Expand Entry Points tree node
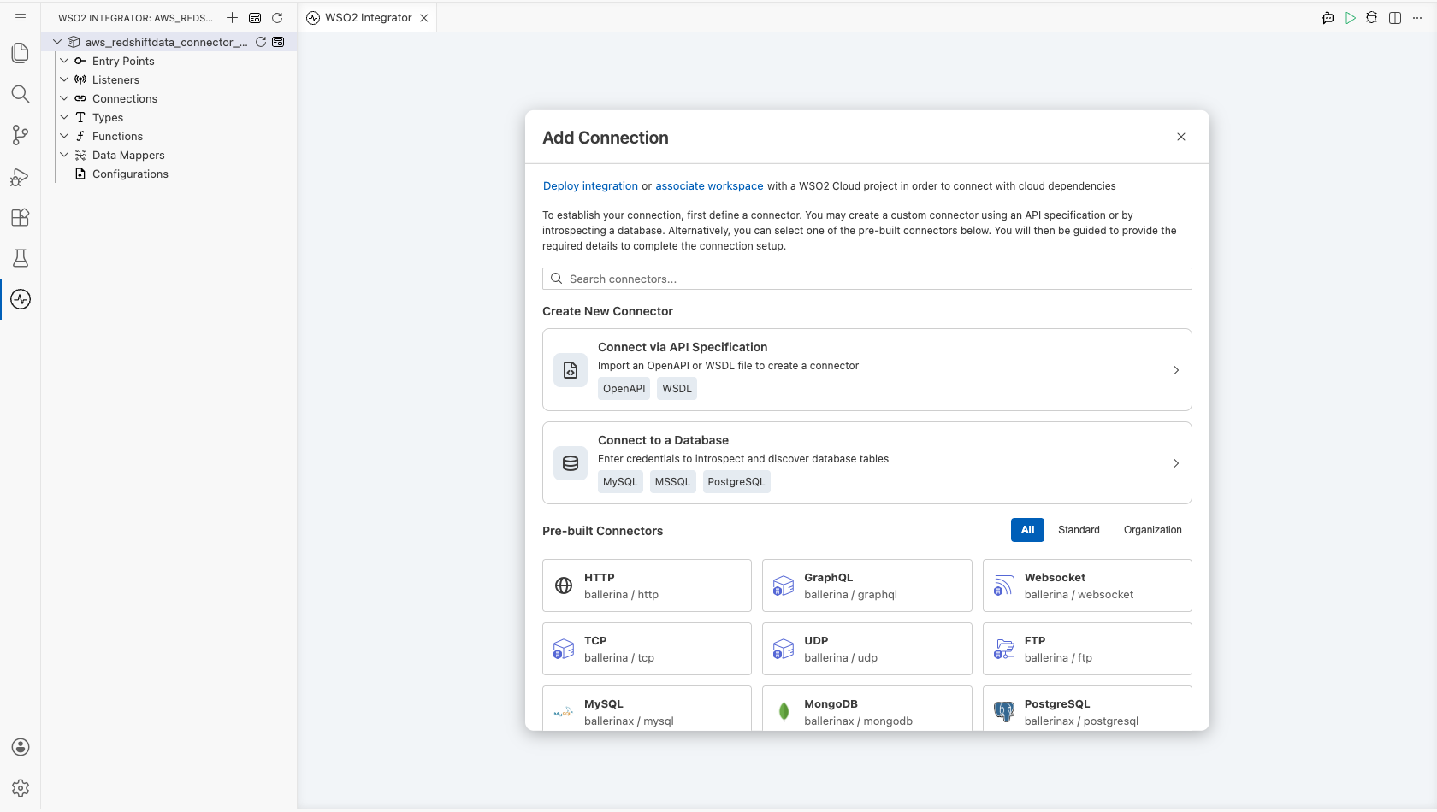Viewport: 1437px width, 812px height. pyautogui.click(x=64, y=61)
